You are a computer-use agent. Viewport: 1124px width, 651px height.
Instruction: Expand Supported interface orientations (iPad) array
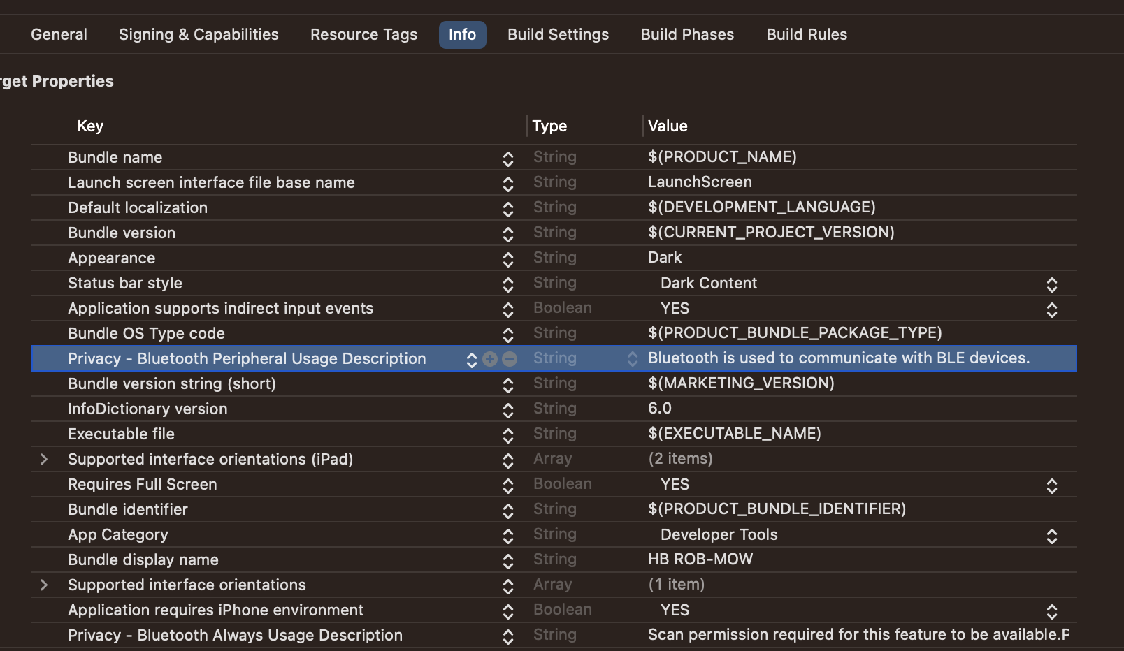pyautogui.click(x=44, y=459)
